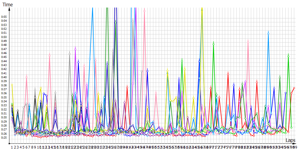Click lap number 1 on the x-axis
Screen dimensions: 303x151
[x=12, y=147]
